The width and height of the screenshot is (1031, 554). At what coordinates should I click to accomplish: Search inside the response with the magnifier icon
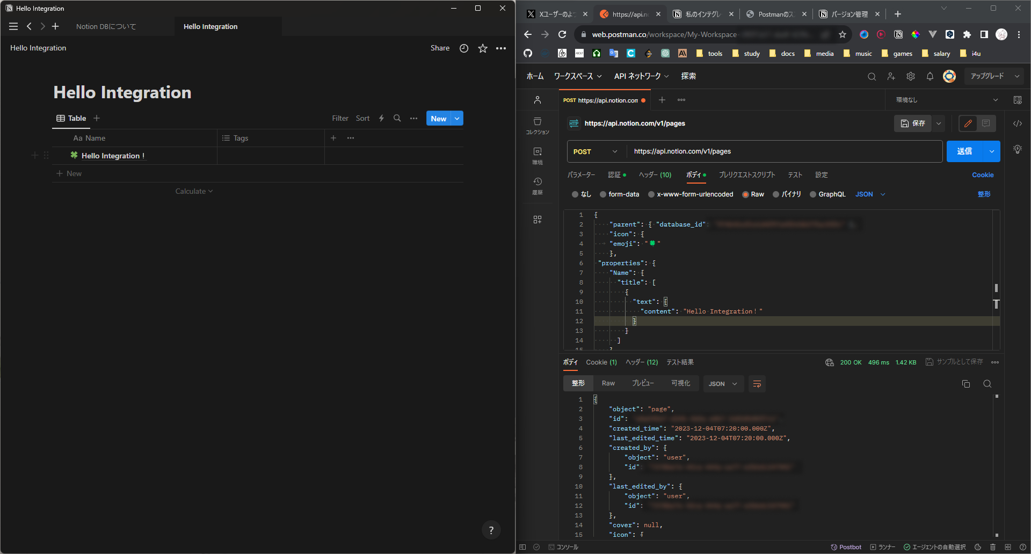coord(988,384)
